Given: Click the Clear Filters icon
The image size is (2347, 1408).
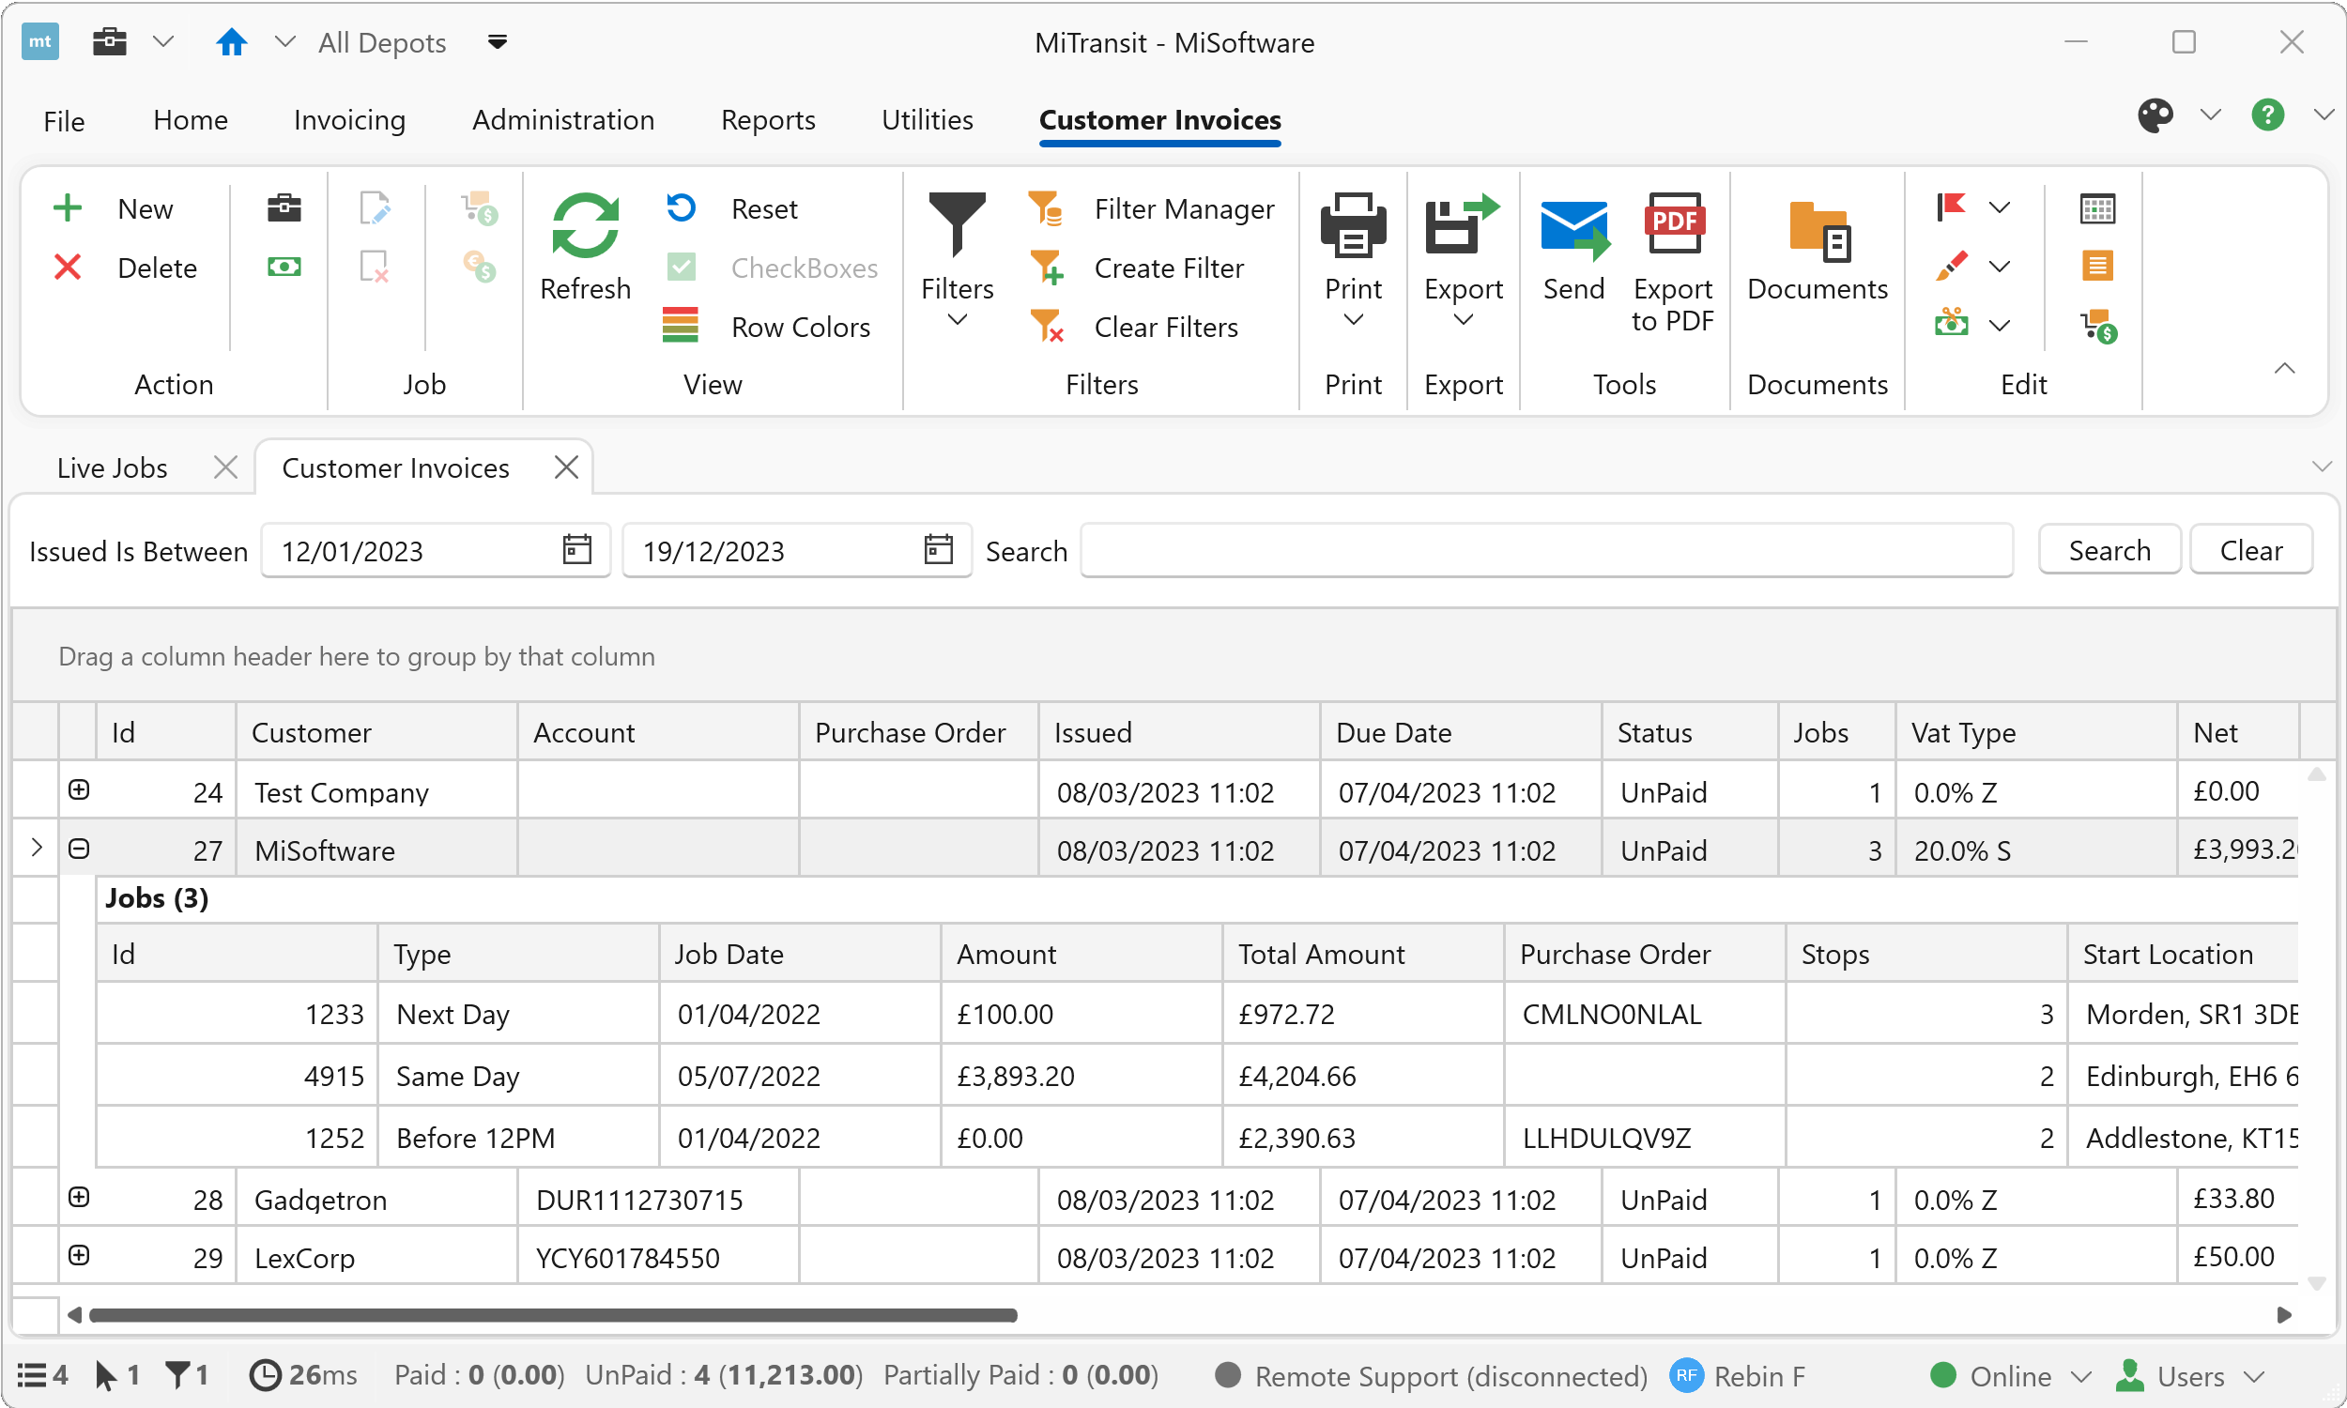Looking at the screenshot, I should [x=1047, y=327].
